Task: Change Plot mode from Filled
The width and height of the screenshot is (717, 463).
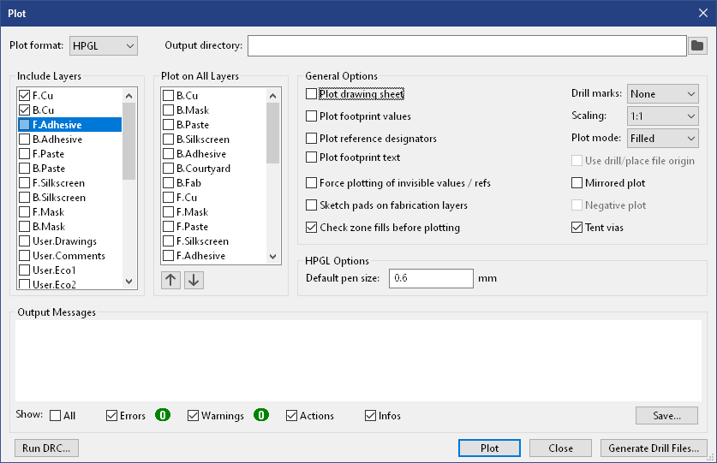Action: [x=662, y=138]
